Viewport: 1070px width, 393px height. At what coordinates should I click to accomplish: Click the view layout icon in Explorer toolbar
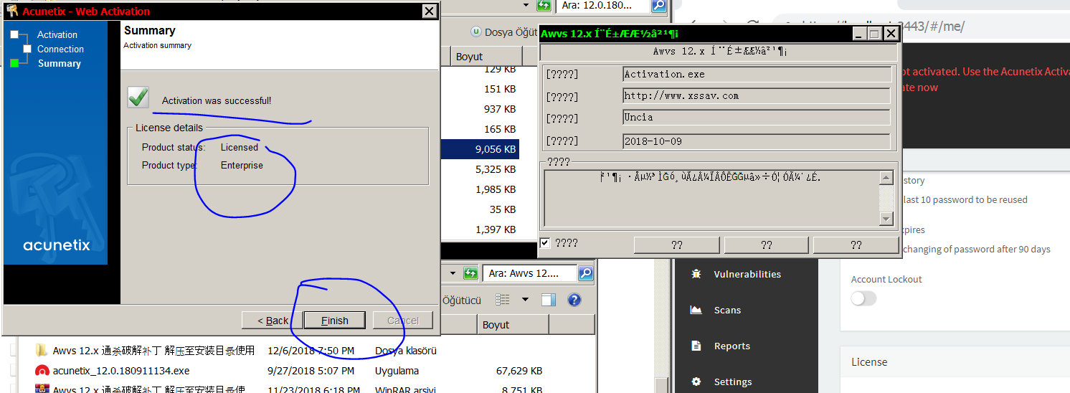pyautogui.click(x=503, y=300)
